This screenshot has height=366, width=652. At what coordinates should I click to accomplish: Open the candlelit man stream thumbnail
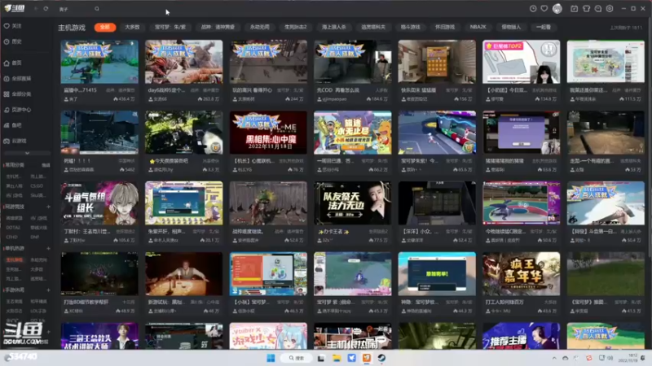click(184, 274)
